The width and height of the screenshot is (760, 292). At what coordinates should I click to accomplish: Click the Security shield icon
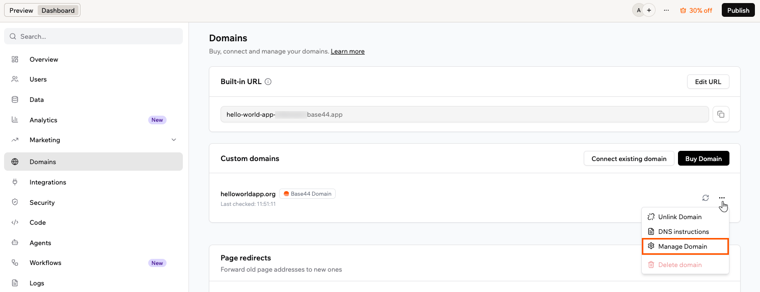pos(15,202)
